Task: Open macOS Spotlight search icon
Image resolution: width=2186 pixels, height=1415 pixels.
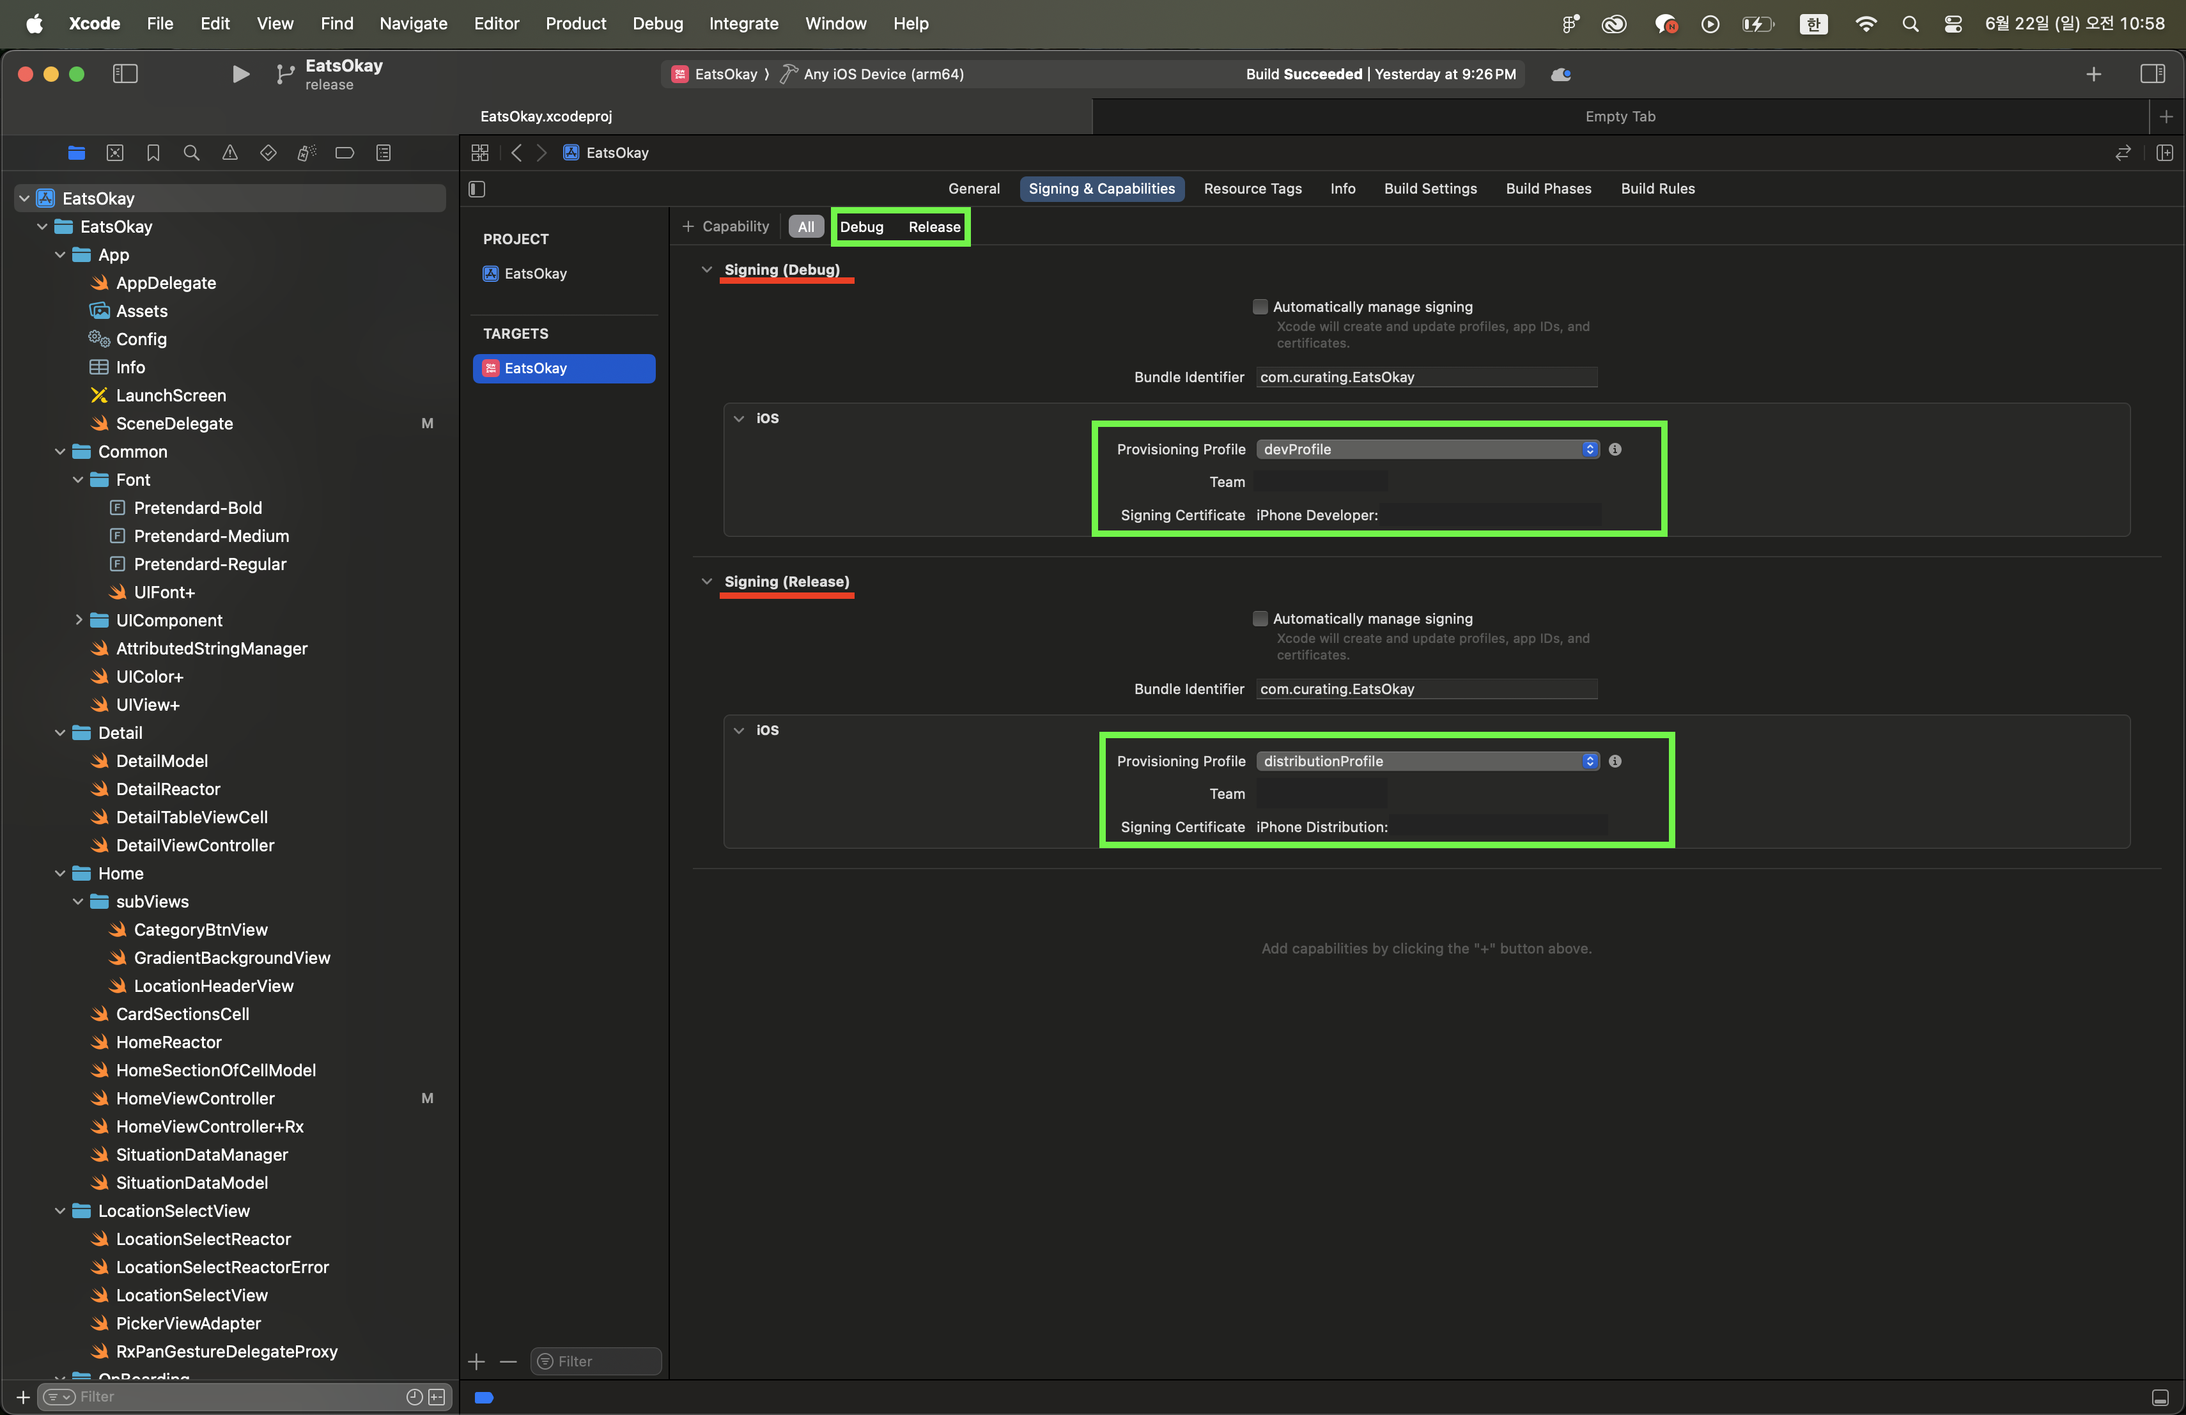Action: (x=1909, y=24)
